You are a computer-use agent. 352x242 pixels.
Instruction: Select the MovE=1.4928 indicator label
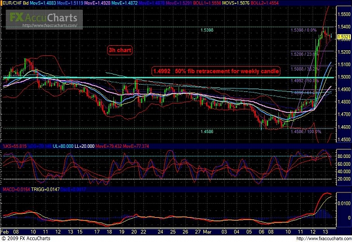coord(97,3)
